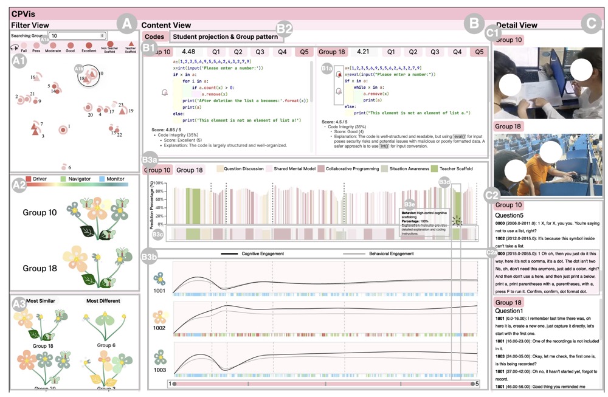608x397 pixels.
Task: Click the "Cognitive Engagement" legend label
Action: pos(263,254)
